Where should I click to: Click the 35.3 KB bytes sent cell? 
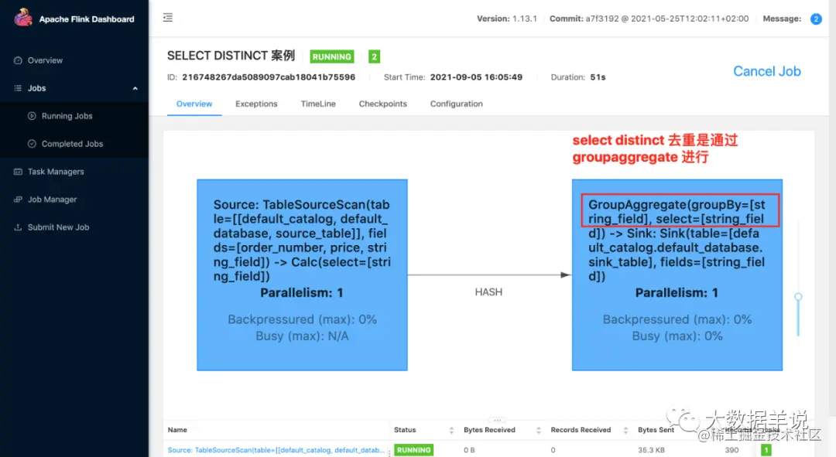click(x=651, y=450)
